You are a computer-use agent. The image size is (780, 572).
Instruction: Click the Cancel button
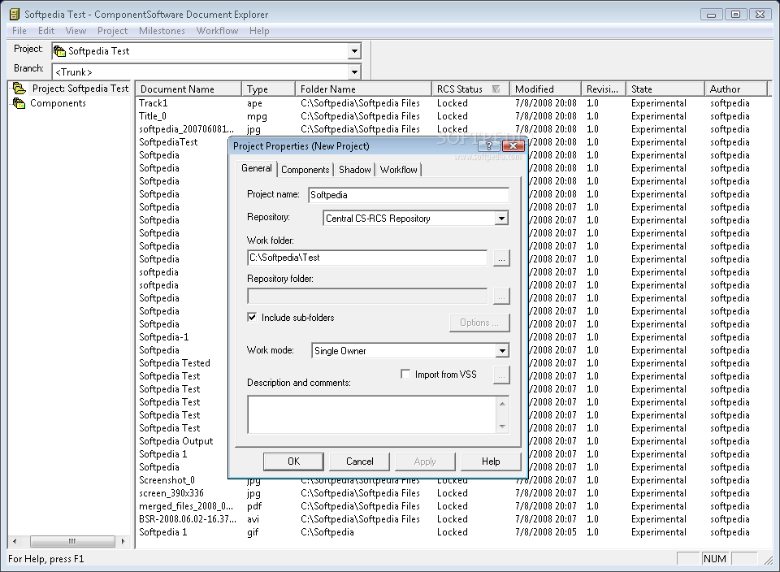pyautogui.click(x=360, y=461)
